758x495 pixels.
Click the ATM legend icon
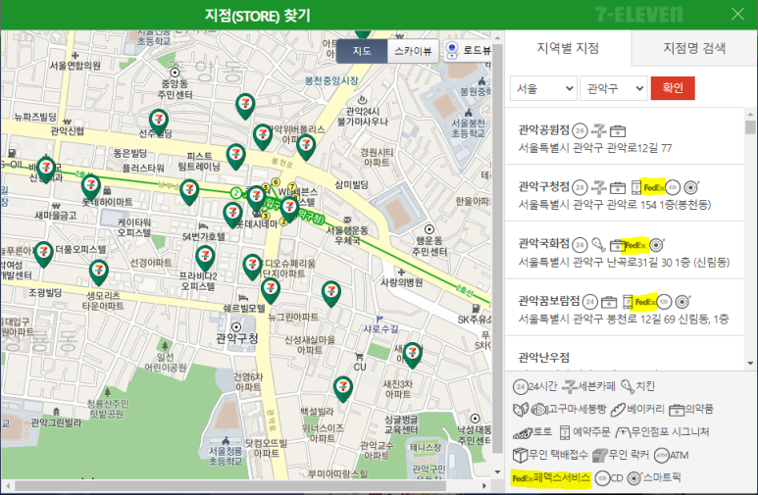[661, 455]
